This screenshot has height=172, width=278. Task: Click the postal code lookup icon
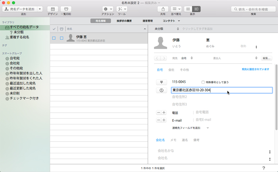coord(162,82)
